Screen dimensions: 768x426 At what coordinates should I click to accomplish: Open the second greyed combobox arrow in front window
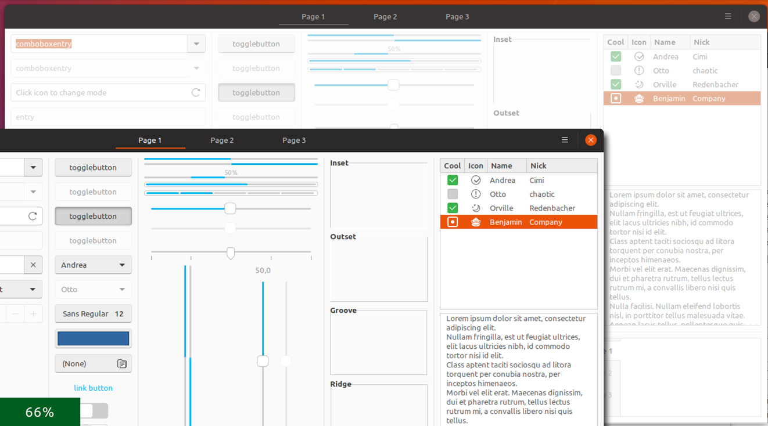point(33,192)
